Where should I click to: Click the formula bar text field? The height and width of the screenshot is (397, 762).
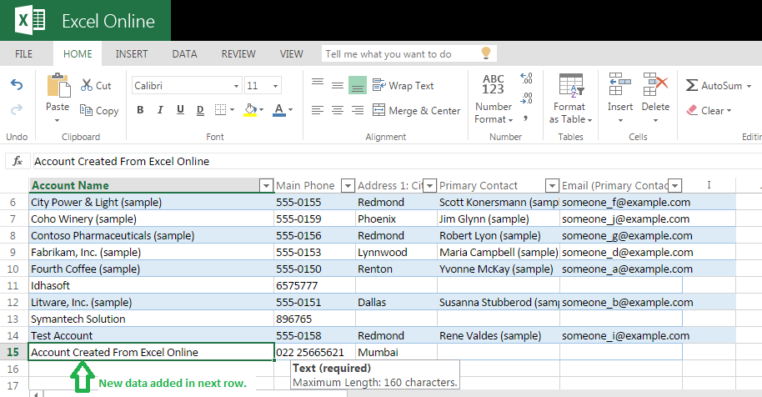click(397, 161)
